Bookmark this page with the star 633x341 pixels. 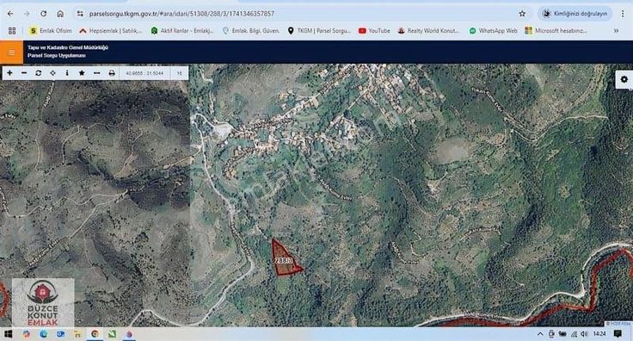(x=522, y=14)
